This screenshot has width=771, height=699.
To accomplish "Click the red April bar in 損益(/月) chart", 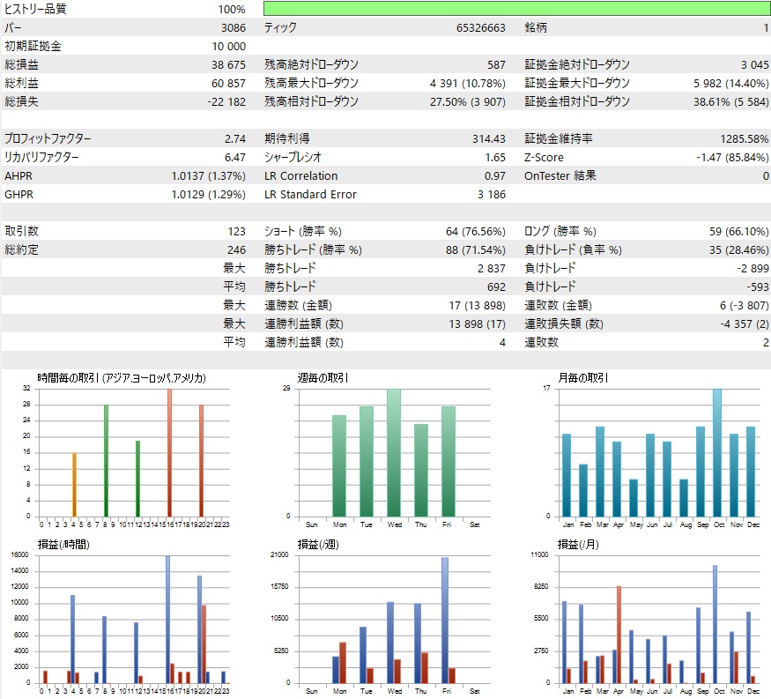I will (621, 635).
